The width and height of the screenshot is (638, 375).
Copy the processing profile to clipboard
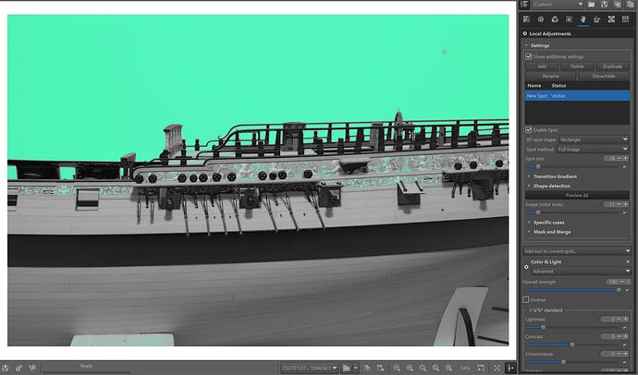(x=618, y=4)
